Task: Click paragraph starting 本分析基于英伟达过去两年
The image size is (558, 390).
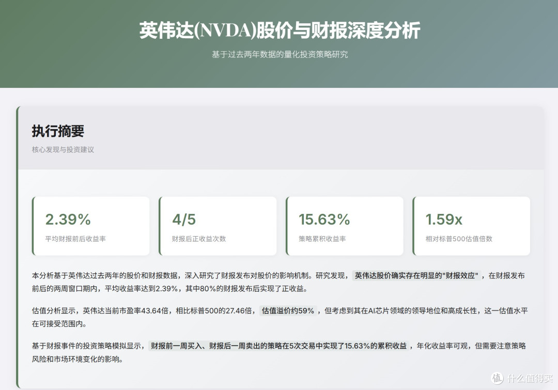Action: [278, 282]
